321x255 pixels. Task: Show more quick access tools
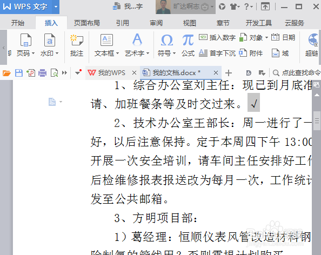(64, 73)
